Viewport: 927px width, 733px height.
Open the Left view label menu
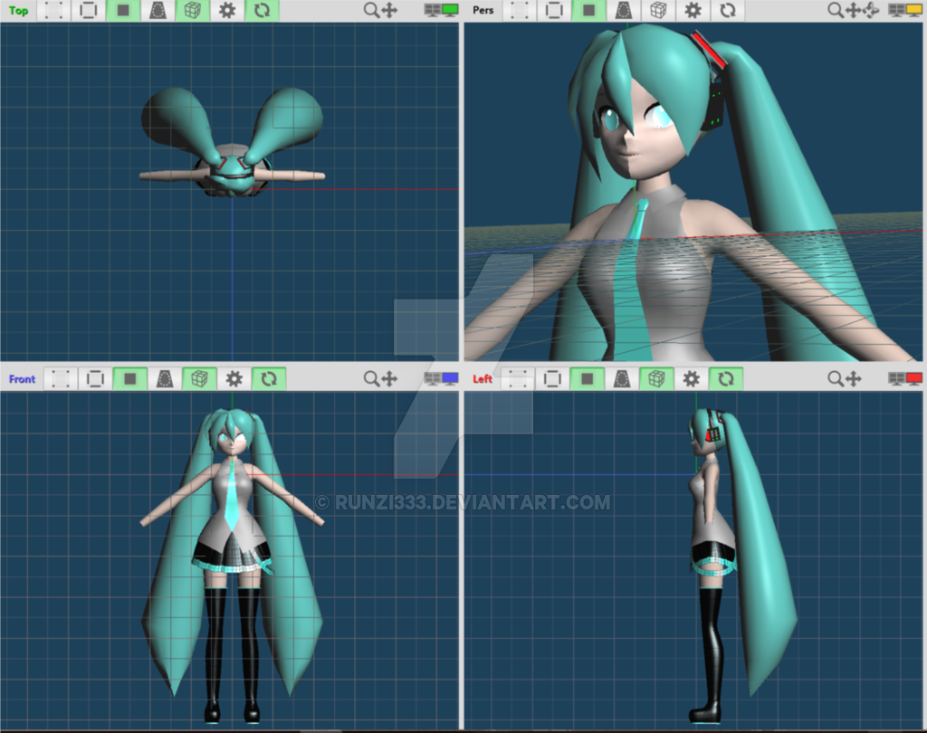(x=483, y=379)
